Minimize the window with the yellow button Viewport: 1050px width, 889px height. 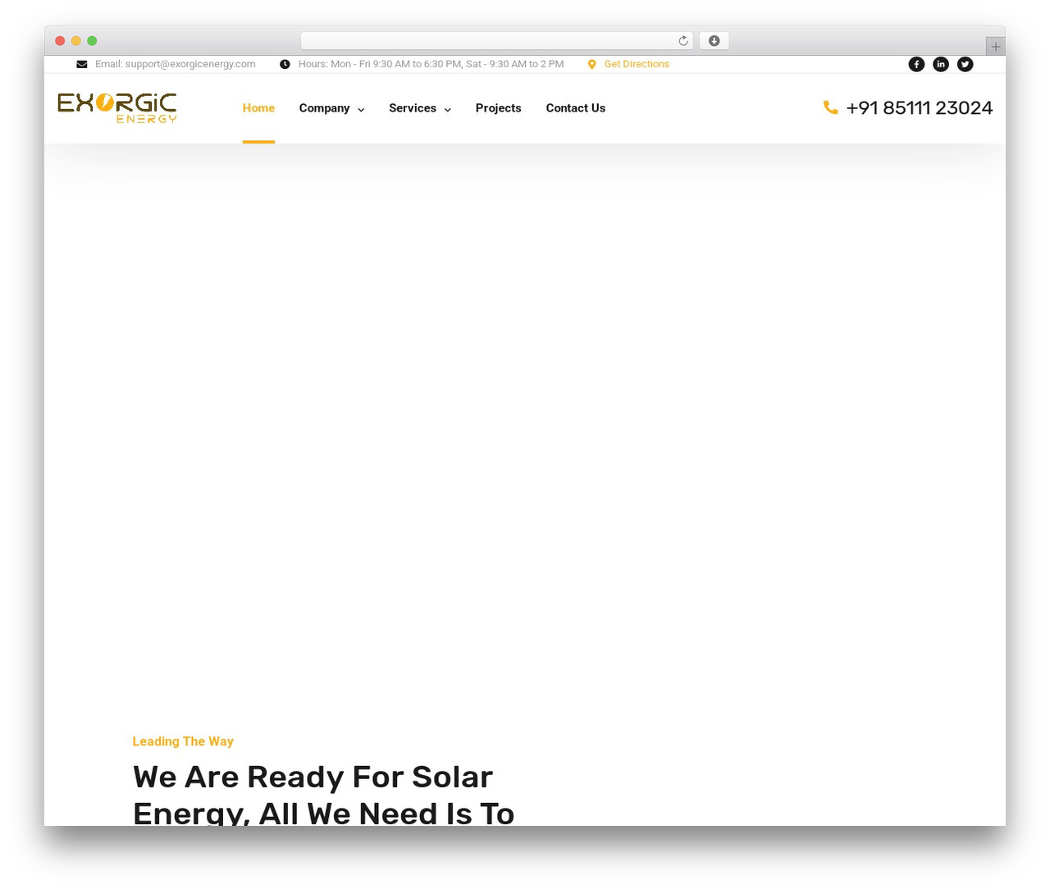(76, 41)
